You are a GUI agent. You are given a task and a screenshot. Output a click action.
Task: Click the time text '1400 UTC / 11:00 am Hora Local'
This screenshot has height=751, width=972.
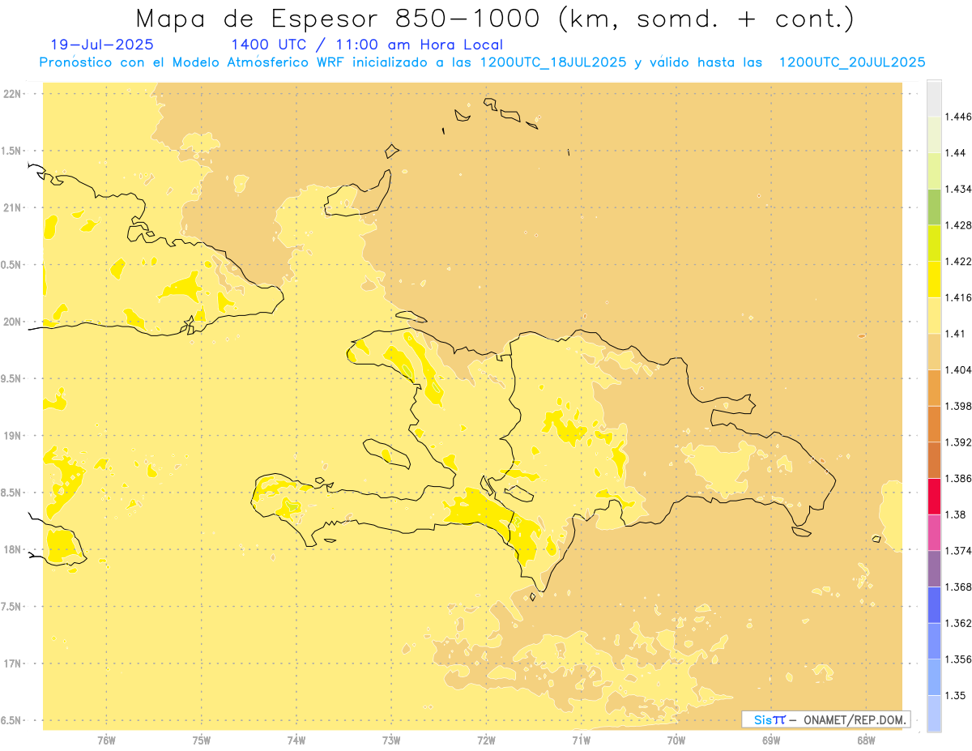point(367,45)
